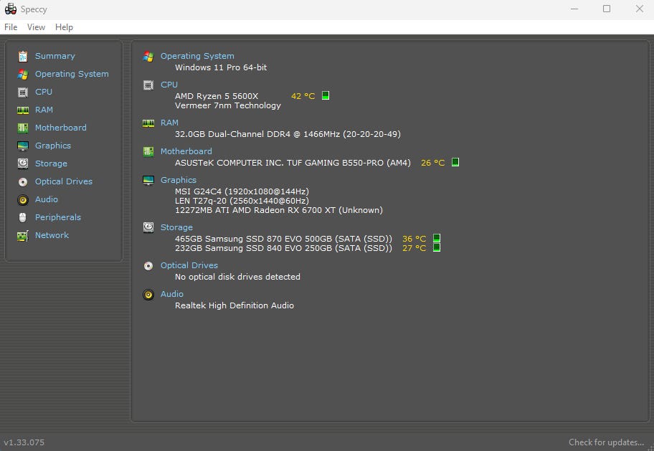Open Network section from sidebar
The height and width of the screenshot is (451, 654).
[x=52, y=235]
